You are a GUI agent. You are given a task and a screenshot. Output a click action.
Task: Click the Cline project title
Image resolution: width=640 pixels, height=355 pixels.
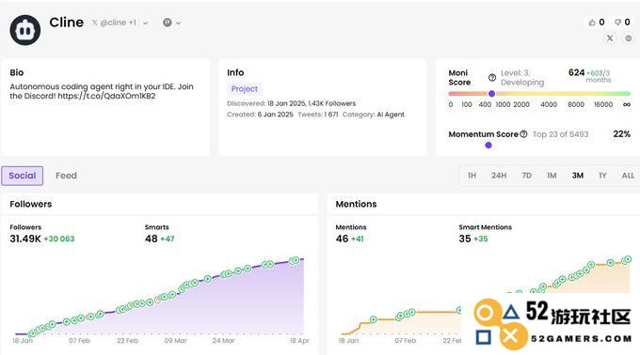[x=66, y=22]
